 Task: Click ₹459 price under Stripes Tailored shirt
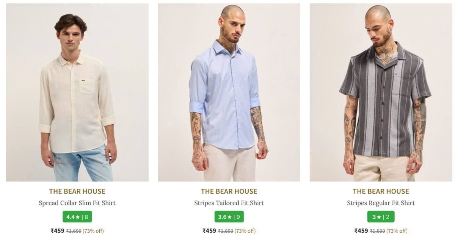[209, 231]
